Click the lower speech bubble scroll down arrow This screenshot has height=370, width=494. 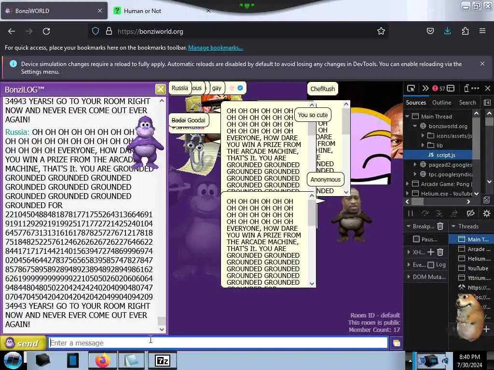pos(312,283)
